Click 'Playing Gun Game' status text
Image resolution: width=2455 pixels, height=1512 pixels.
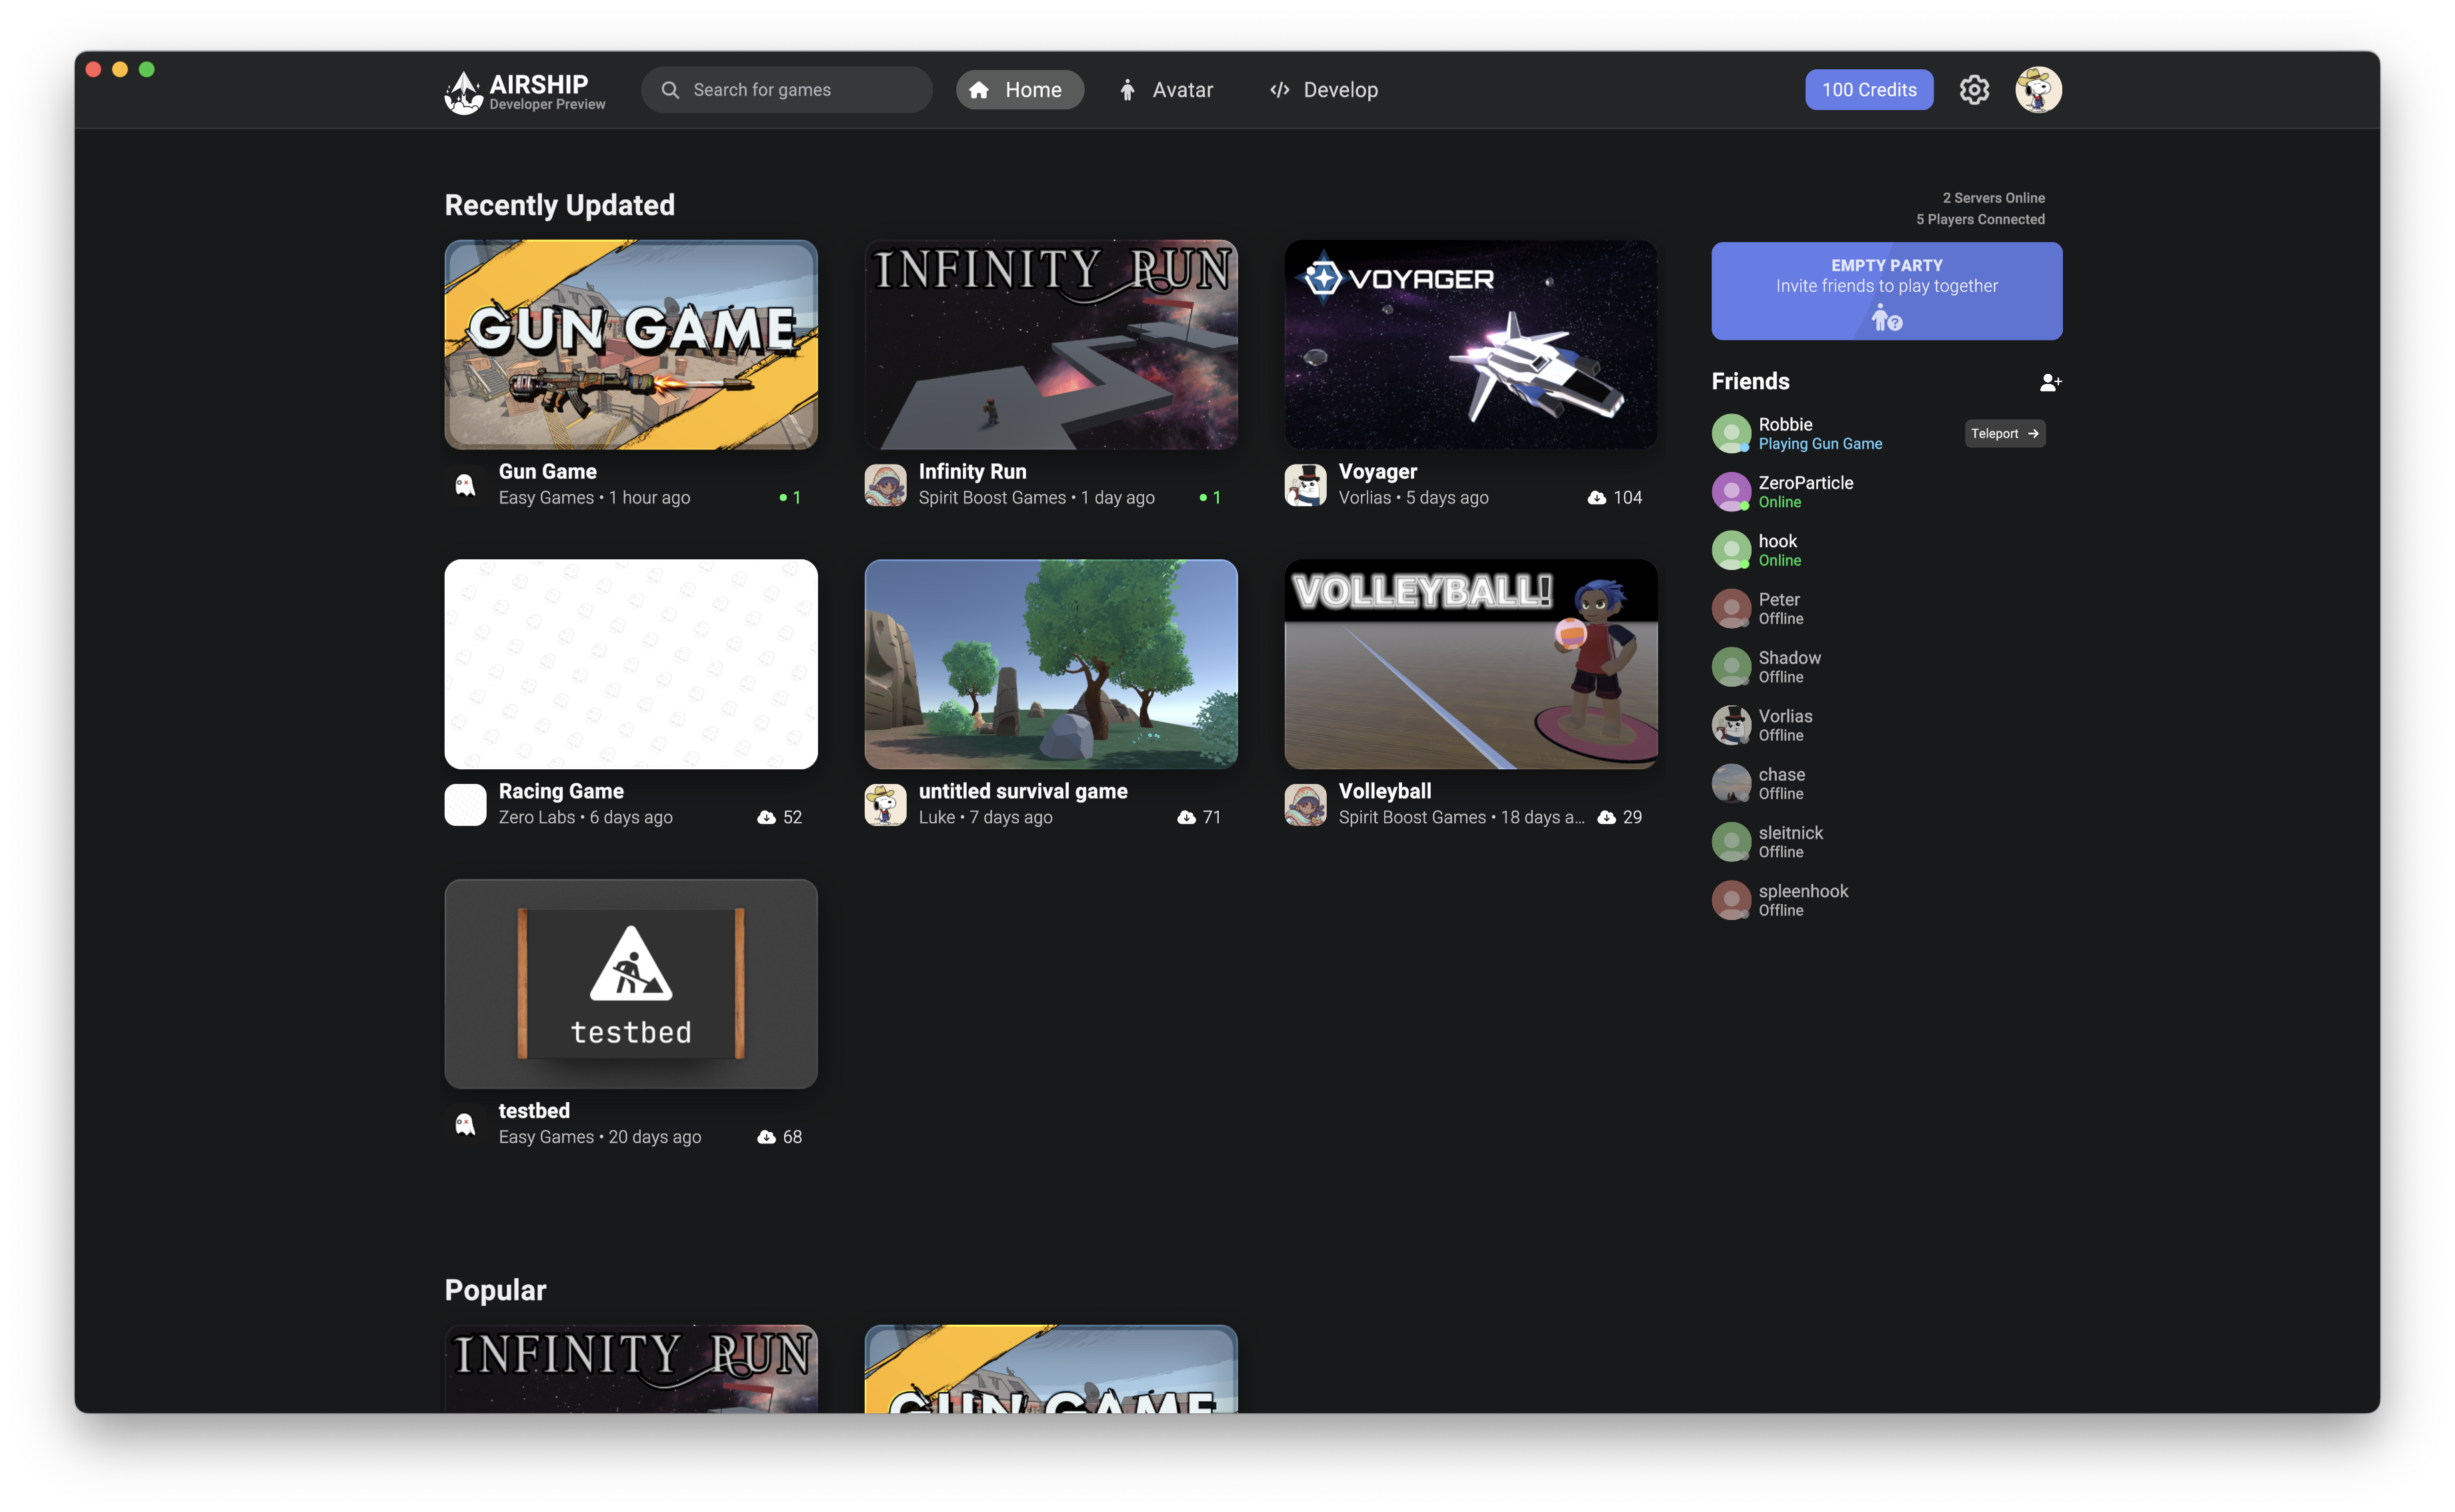(x=1820, y=444)
